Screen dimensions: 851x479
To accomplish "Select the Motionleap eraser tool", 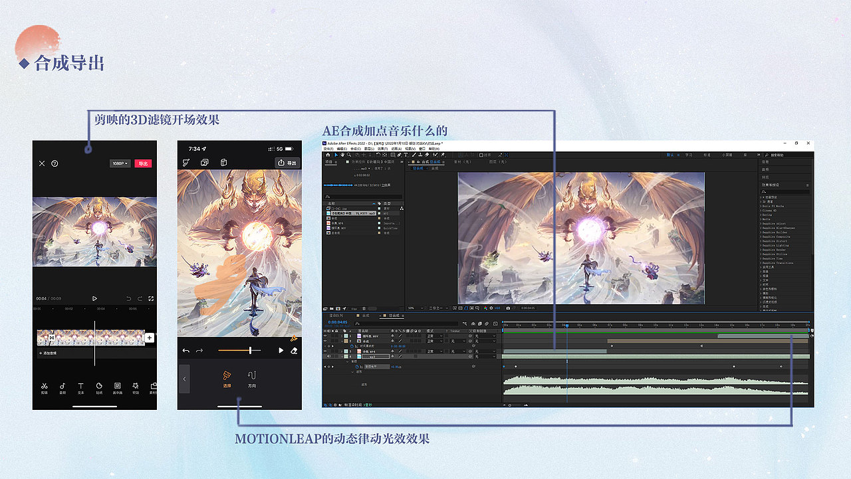I will pos(295,350).
